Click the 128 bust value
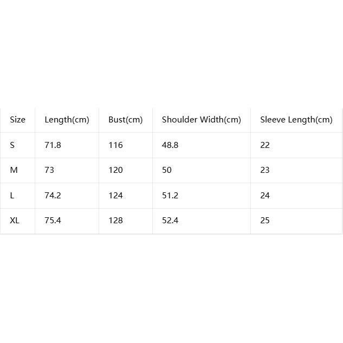The height and width of the screenshot is (343, 343). pyautogui.click(x=116, y=221)
